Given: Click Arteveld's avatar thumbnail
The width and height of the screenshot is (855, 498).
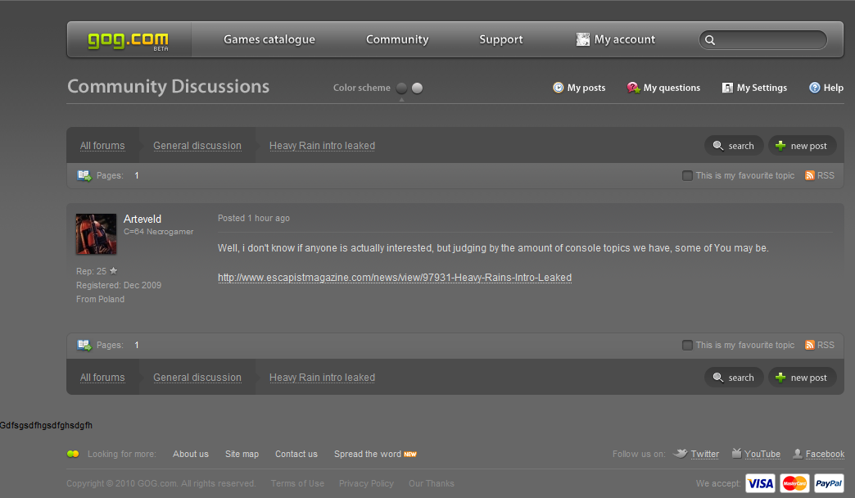Looking at the screenshot, I should [x=96, y=233].
